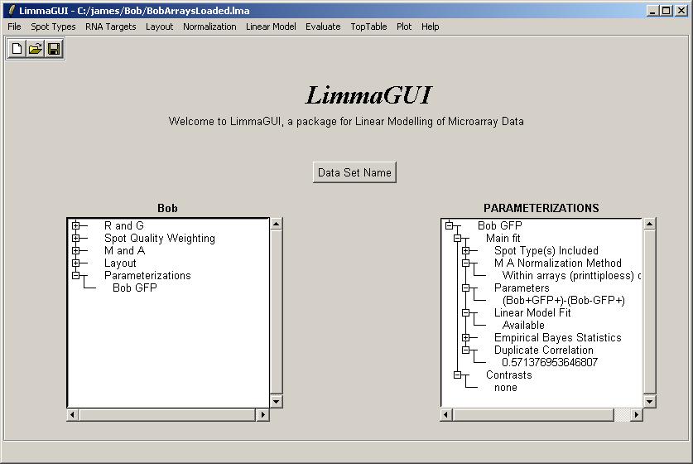The image size is (693, 464).
Task: Expand Empirical Bayes Statistics node
Action: [x=465, y=337]
